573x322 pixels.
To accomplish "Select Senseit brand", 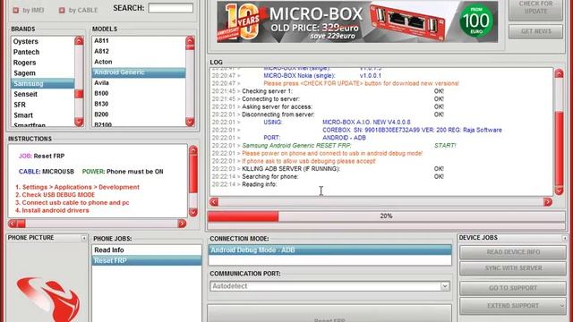I will [43, 94].
